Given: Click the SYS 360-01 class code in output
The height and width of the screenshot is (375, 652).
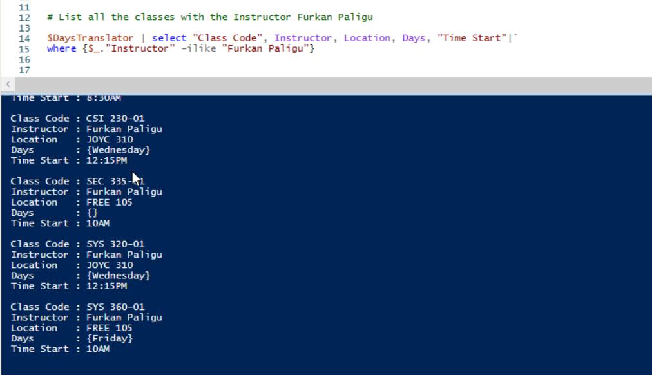Looking at the screenshot, I should 115,307.
